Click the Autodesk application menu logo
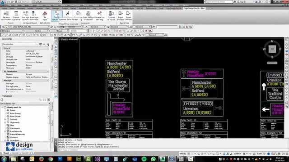289x162 pixels. 3,3
